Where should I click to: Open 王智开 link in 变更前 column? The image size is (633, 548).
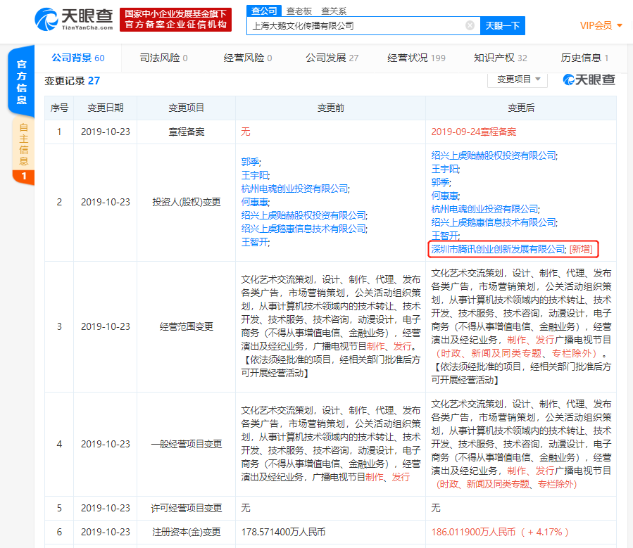pyautogui.click(x=255, y=242)
